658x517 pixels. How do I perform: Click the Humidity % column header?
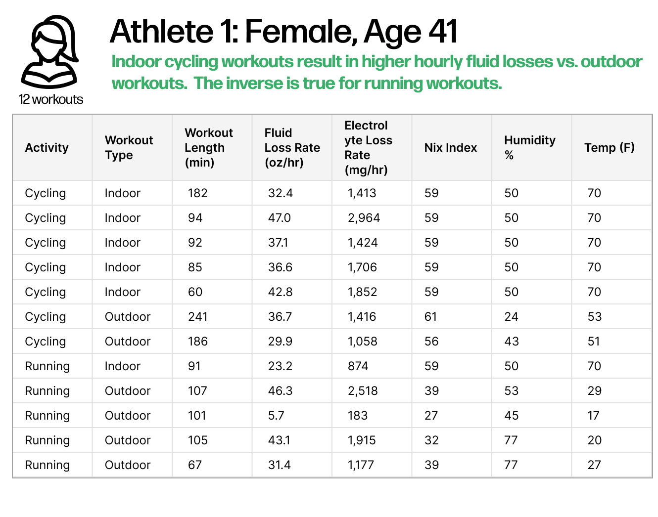[x=529, y=148]
